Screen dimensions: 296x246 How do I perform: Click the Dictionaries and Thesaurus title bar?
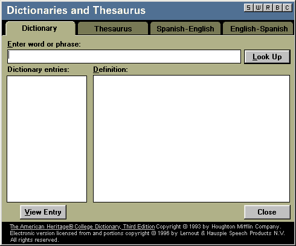coord(76,10)
